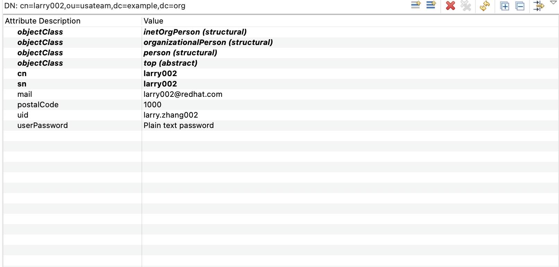Reload the entry with yellow arrows icon
Image resolution: width=559 pixels, height=267 pixels.
(x=484, y=6)
